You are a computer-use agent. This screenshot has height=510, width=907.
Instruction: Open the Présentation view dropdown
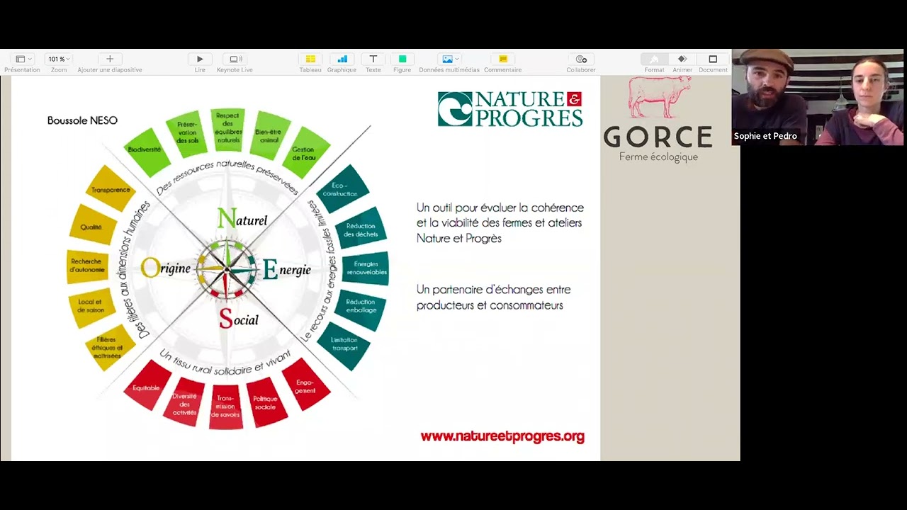coord(22,59)
